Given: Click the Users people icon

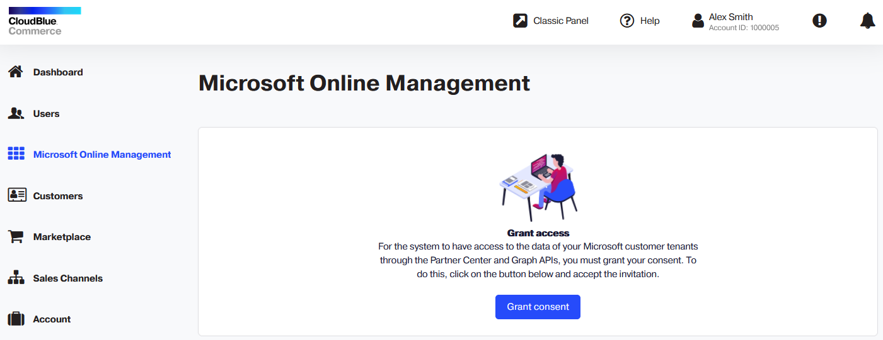Looking at the screenshot, I should 16,113.
